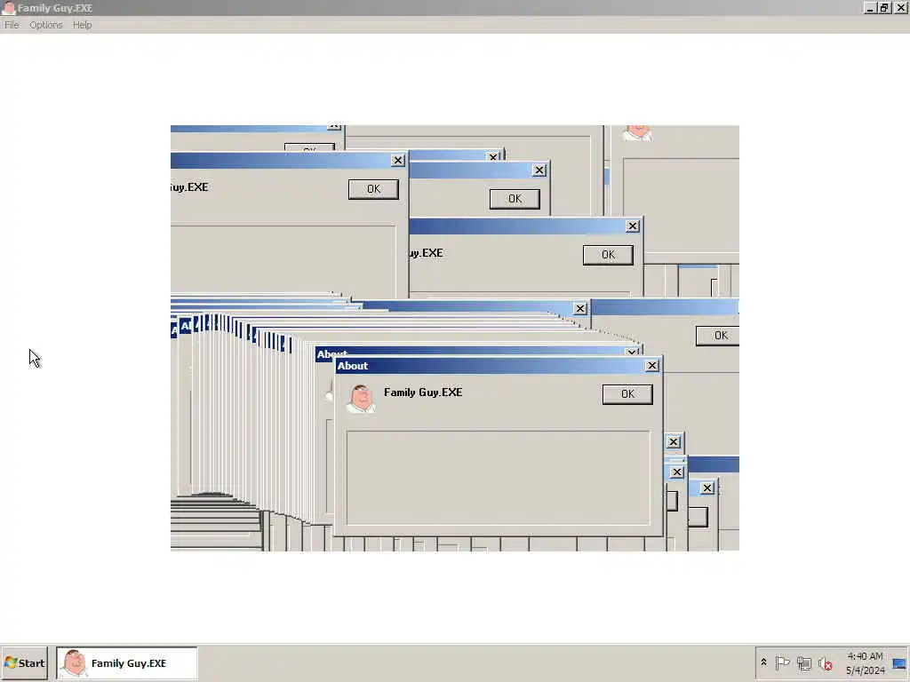
Task: Open the network tray icon
Action: (x=803, y=662)
